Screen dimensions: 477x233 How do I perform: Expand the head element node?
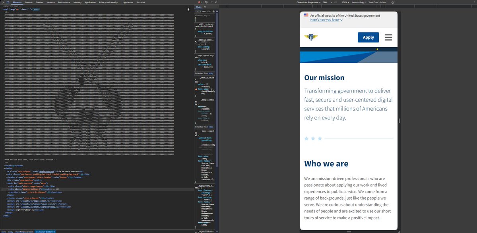[4, 165]
